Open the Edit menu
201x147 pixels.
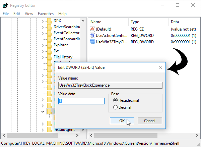17,14
